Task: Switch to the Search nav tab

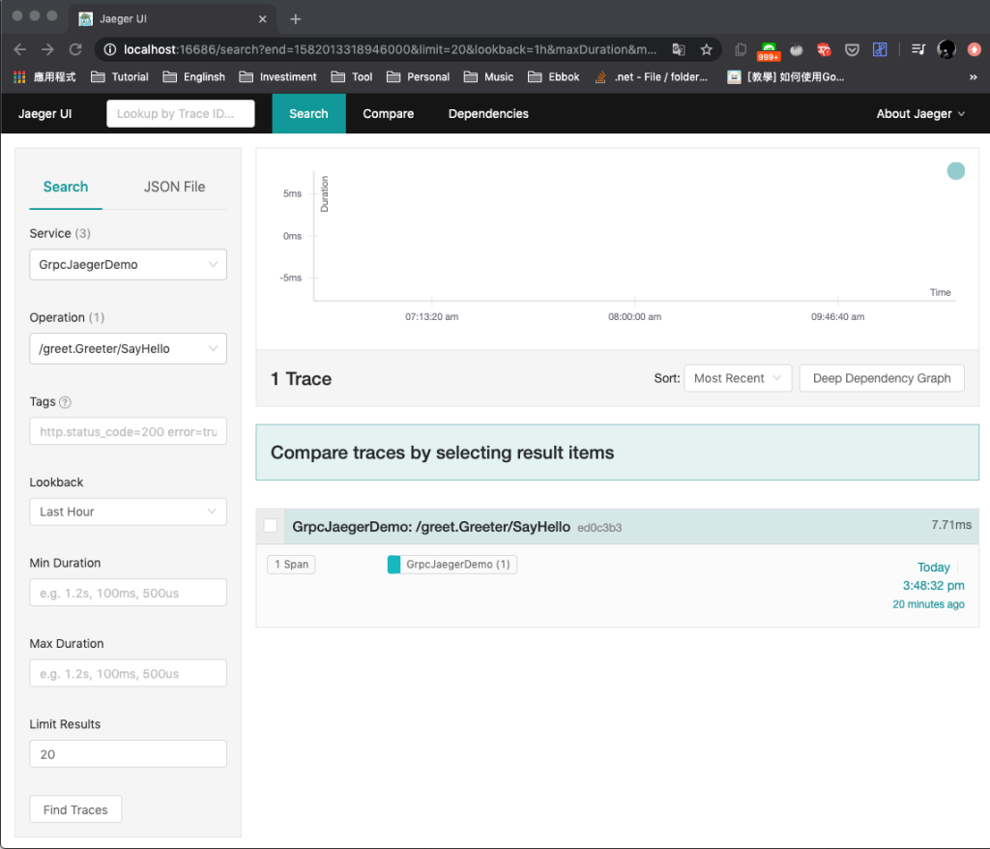Action: [x=308, y=114]
